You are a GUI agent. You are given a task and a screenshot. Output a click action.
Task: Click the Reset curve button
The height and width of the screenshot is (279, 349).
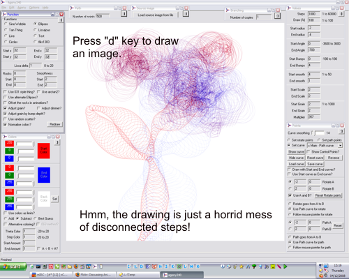point(315,158)
